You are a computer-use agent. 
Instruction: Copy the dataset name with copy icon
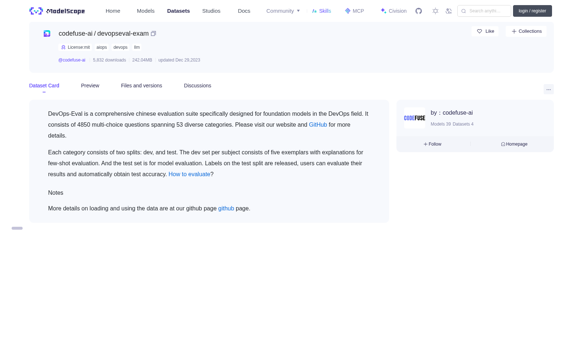pos(153,33)
